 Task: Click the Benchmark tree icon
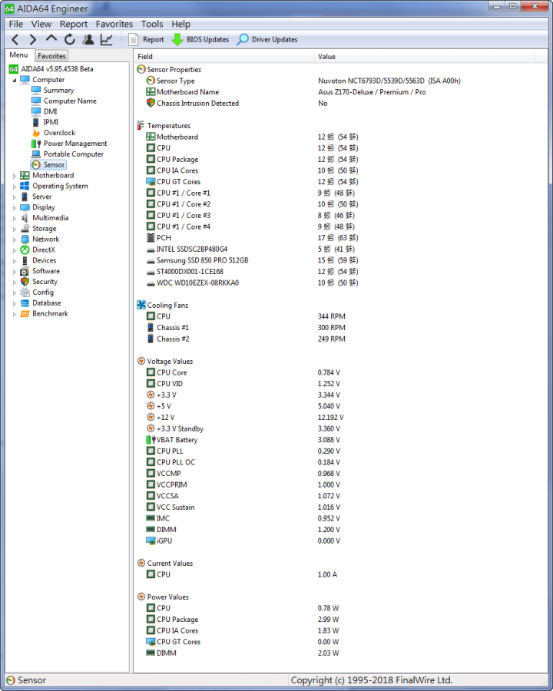[25, 314]
